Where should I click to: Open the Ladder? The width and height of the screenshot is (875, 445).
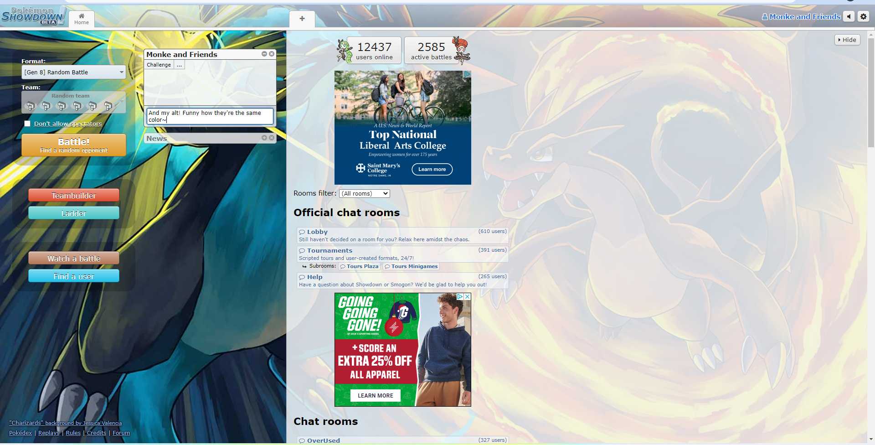coord(74,213)
